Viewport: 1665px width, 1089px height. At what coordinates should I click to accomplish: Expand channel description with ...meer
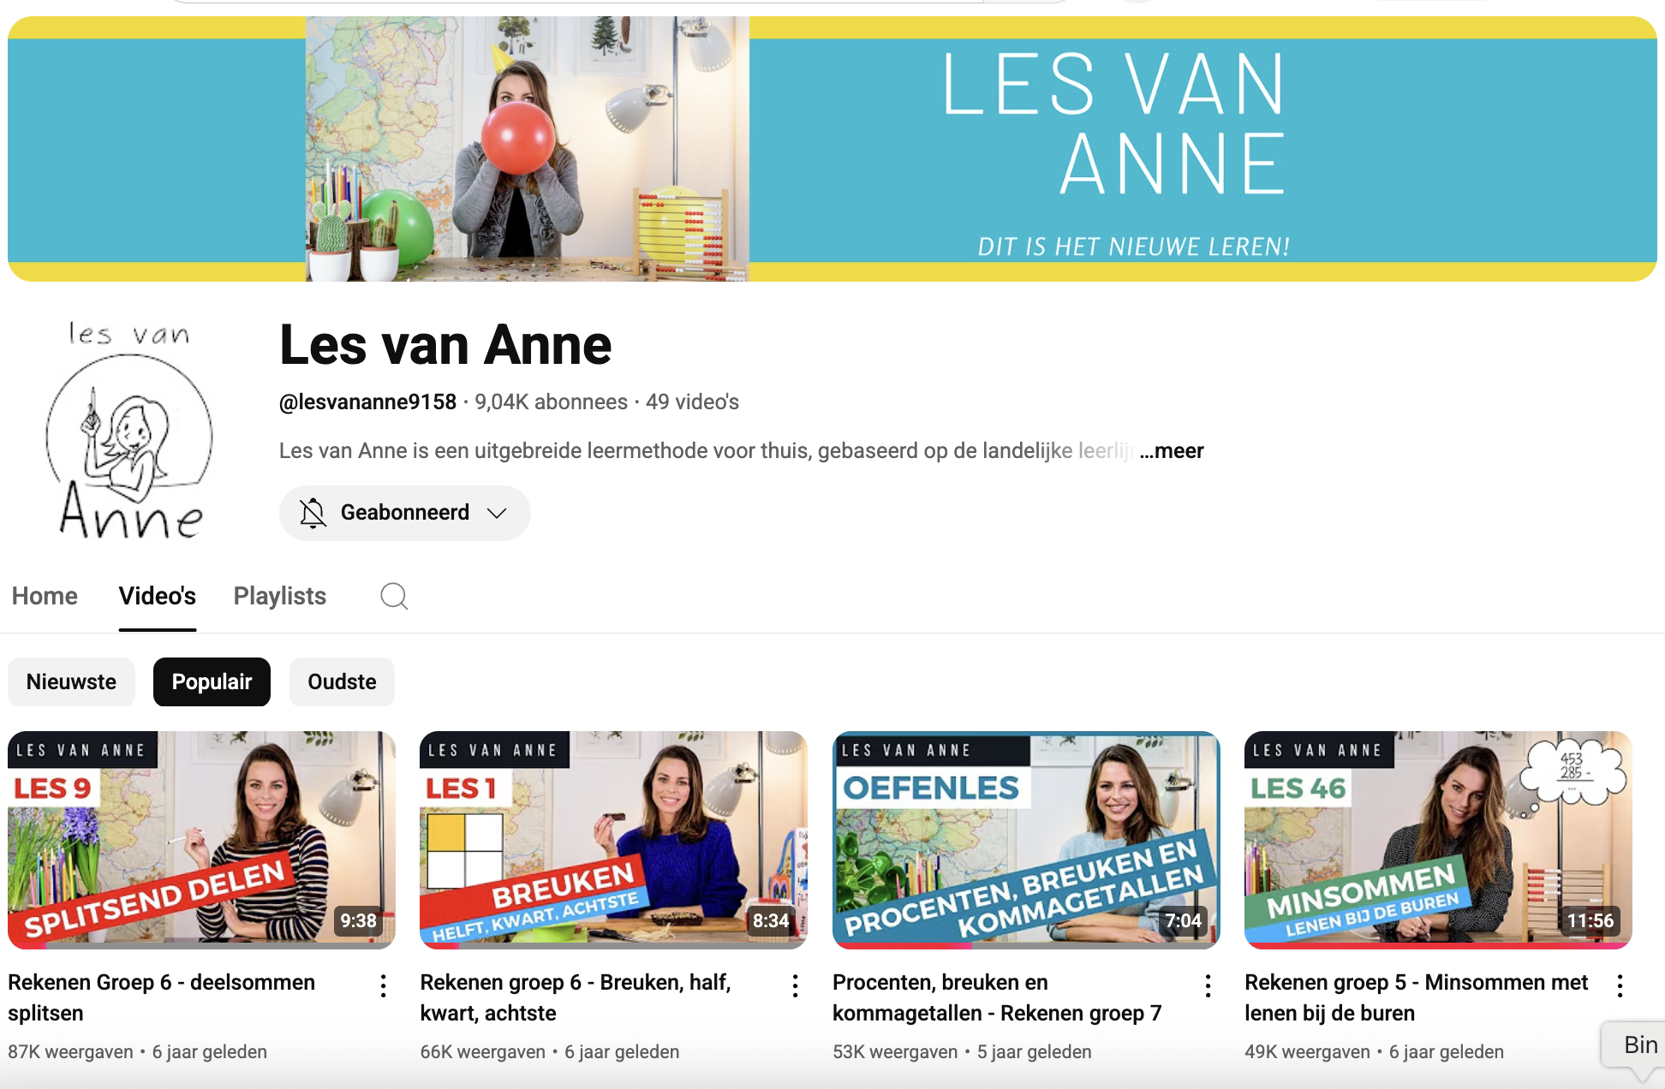1172,450
